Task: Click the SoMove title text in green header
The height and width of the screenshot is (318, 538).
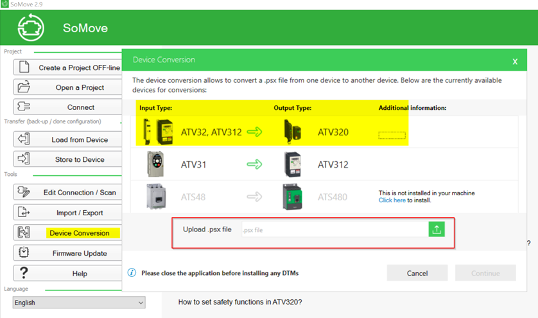Action: [x=85, y=28]
